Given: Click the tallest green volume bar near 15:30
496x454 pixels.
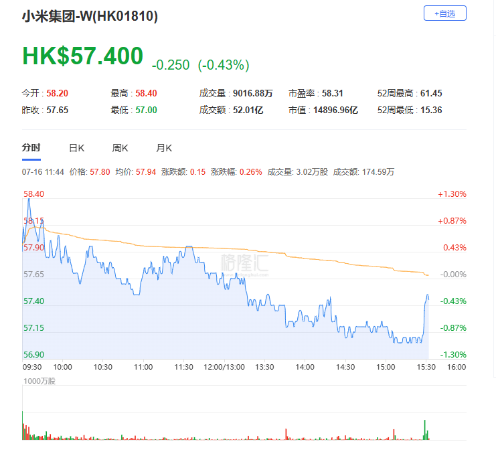Looking at the screenshot, I should pyautogui.click(x=424, y=429).
